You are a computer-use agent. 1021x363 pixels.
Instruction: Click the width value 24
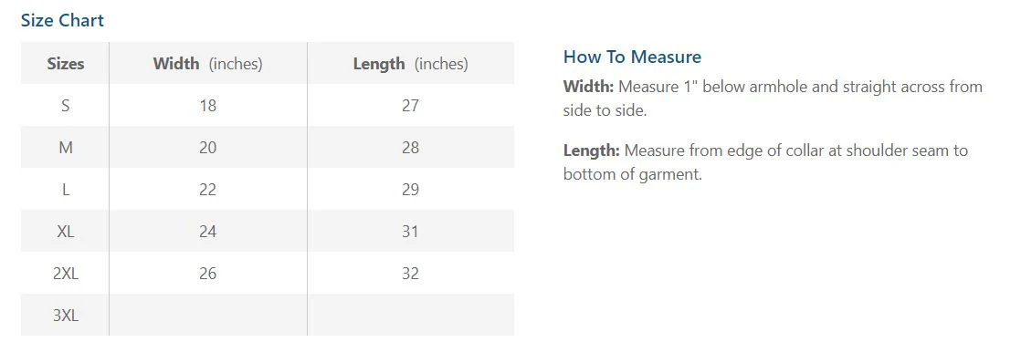pyautogui.click(x=207, y=232)
